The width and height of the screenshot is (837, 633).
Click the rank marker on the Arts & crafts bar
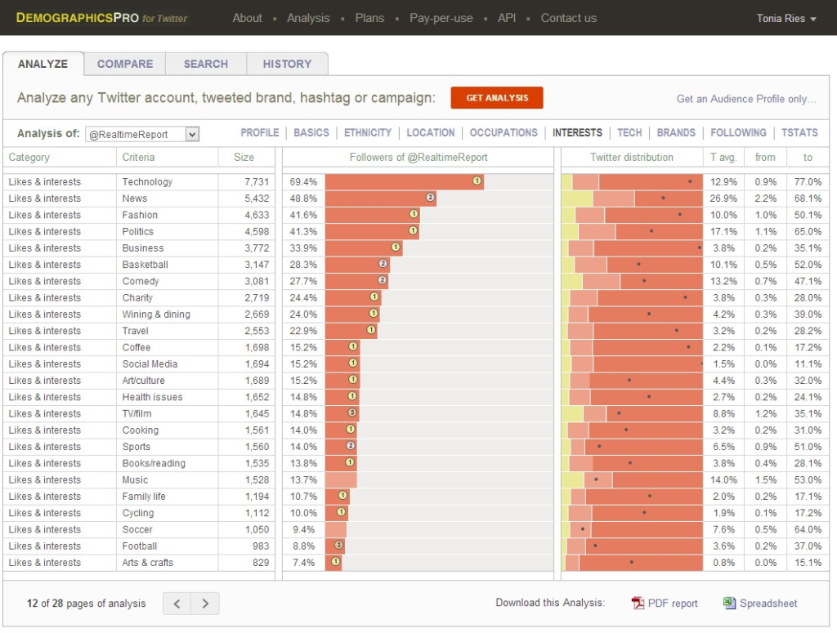point(335,562)
